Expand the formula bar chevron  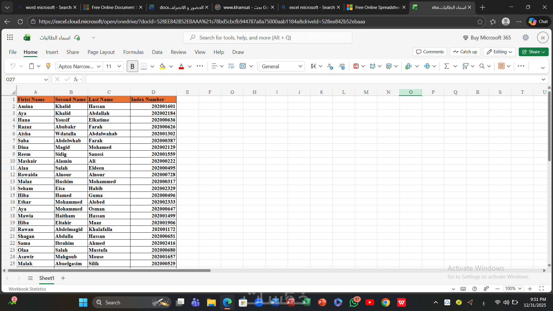pyautogui.click(x=543, y=79)
